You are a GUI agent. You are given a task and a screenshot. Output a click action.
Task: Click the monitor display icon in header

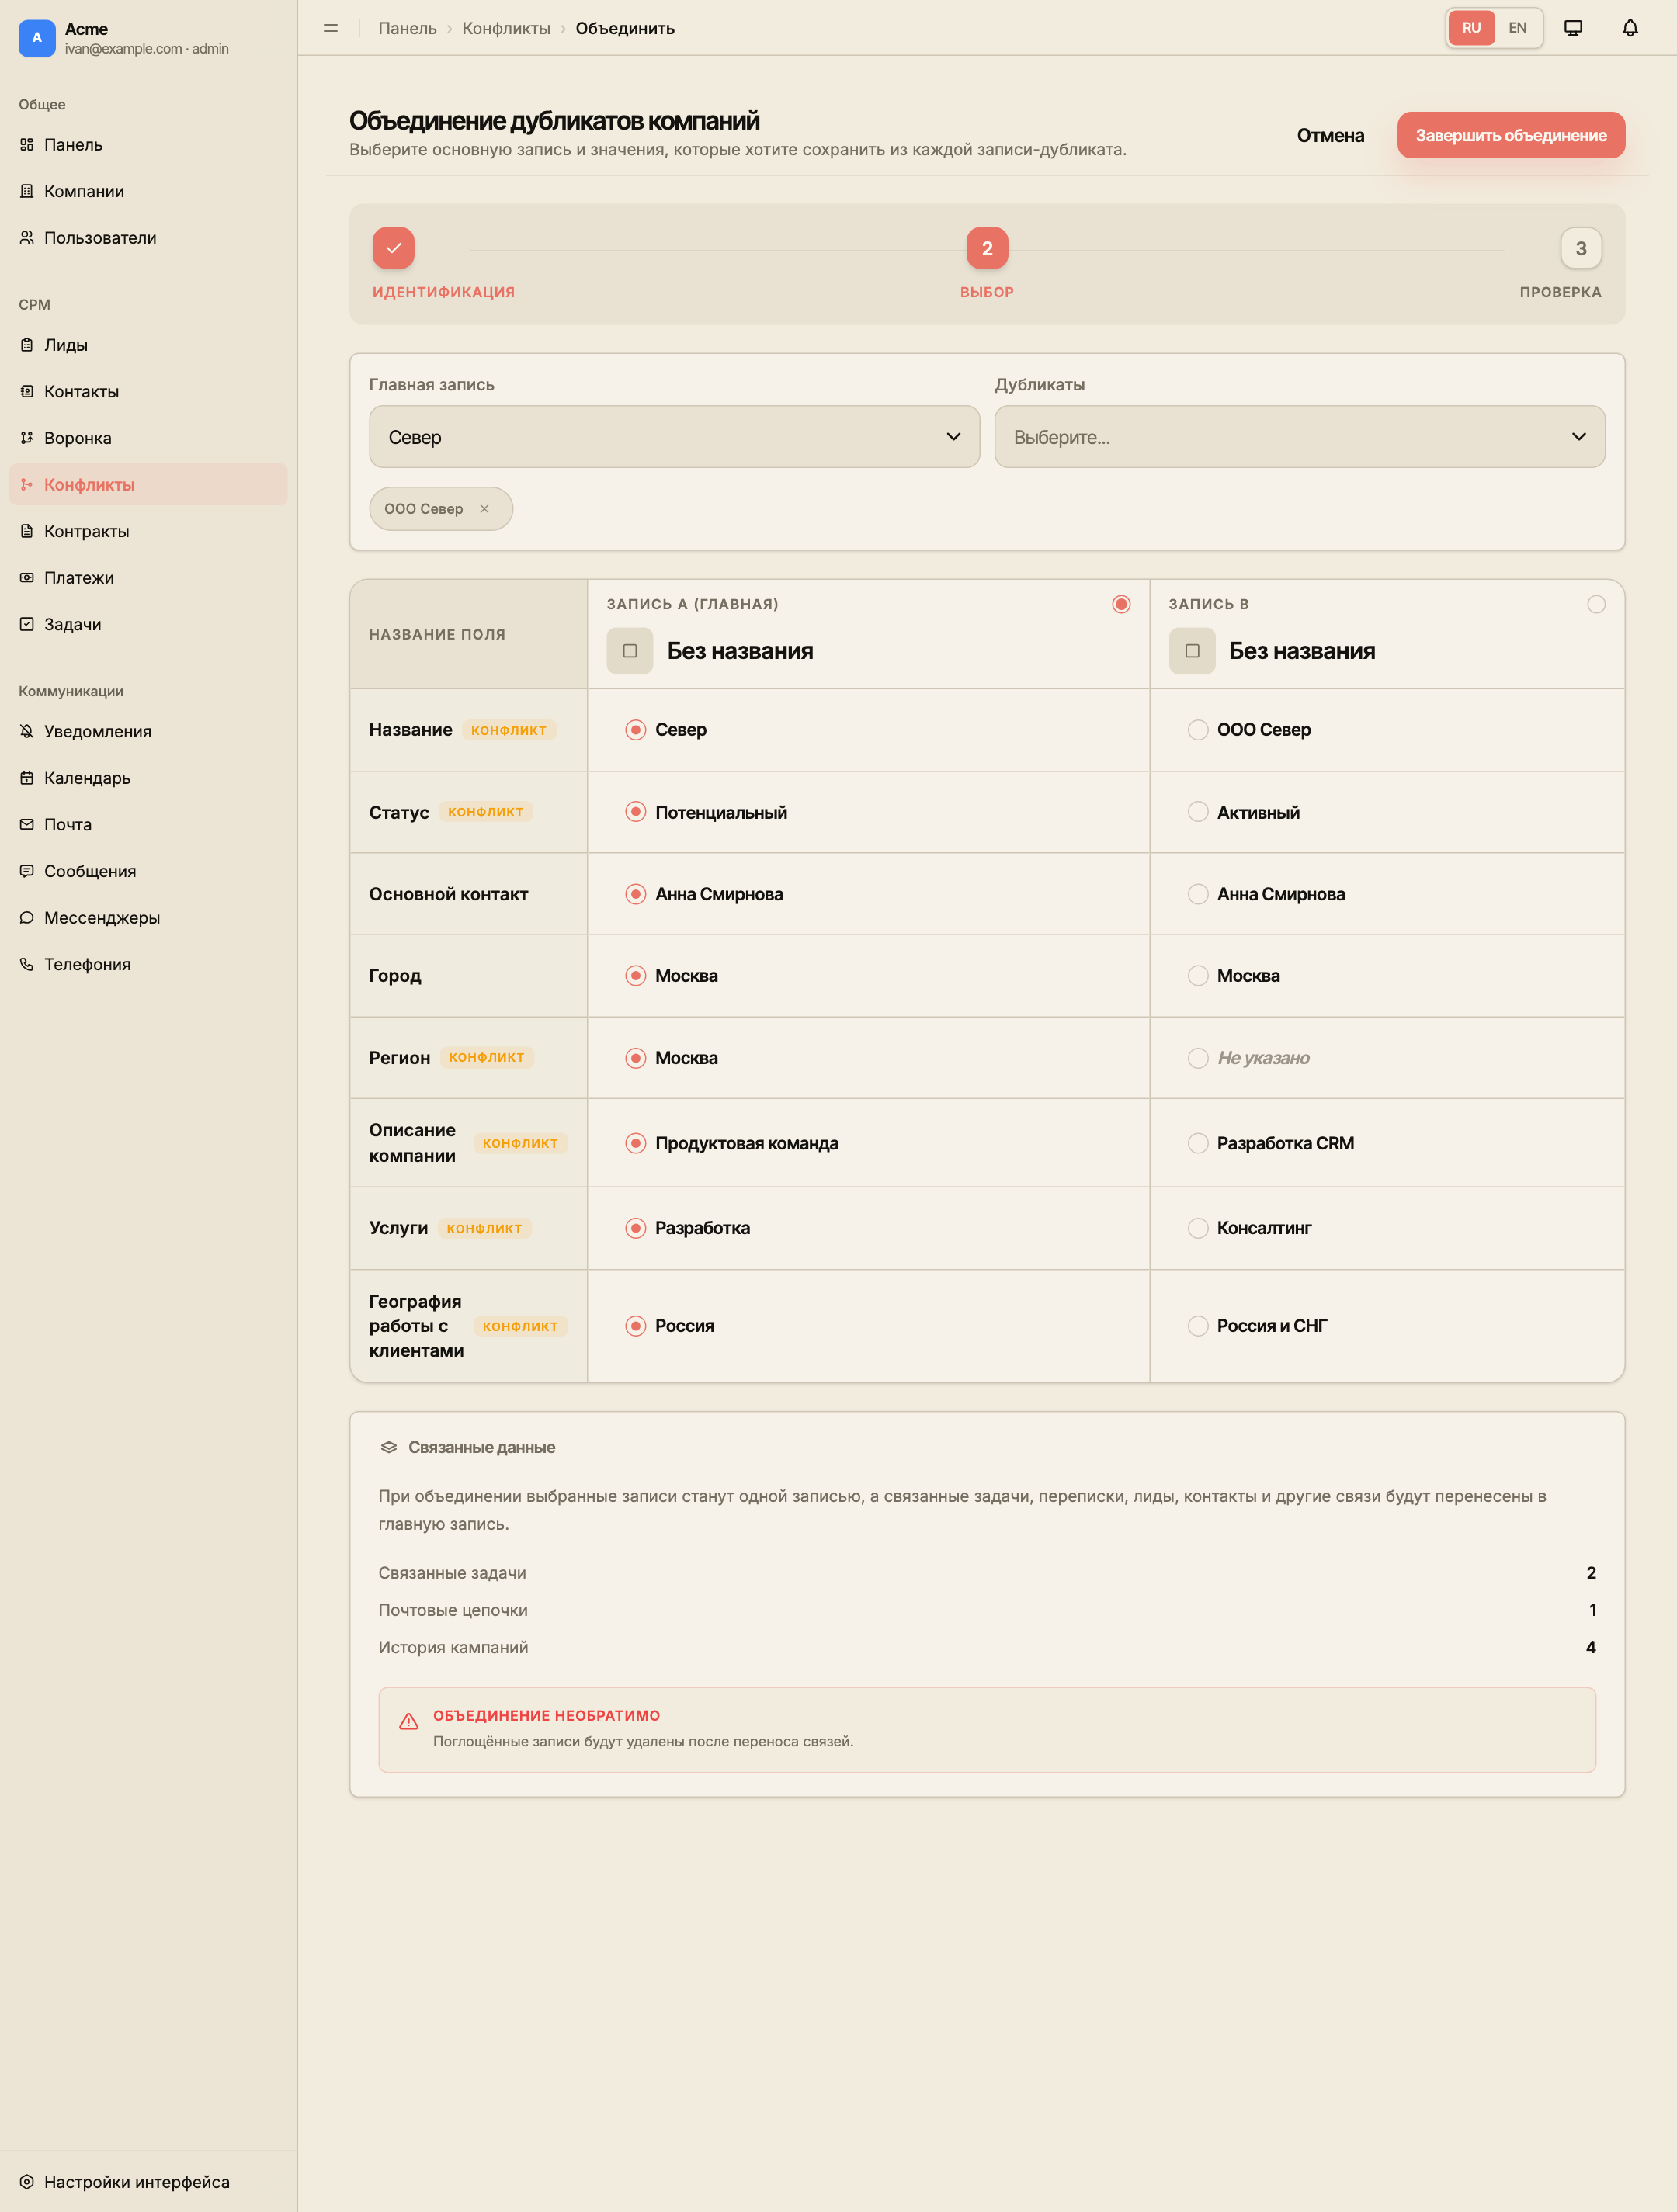tap(1573, 28)
